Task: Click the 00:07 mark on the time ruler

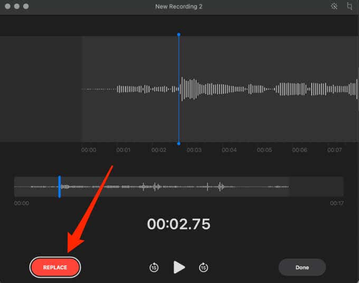Action: pos(335,150)
